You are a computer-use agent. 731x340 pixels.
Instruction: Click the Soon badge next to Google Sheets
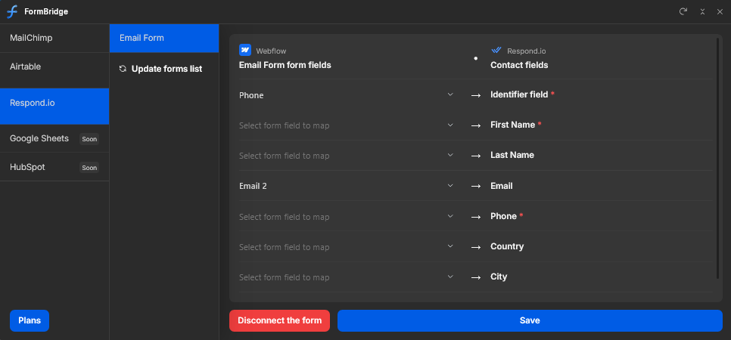89,139
